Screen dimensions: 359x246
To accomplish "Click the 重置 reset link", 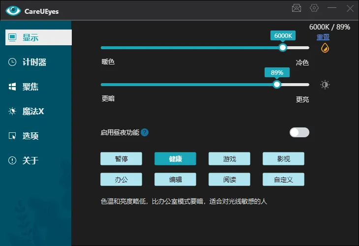I will (x=323, y=37).
